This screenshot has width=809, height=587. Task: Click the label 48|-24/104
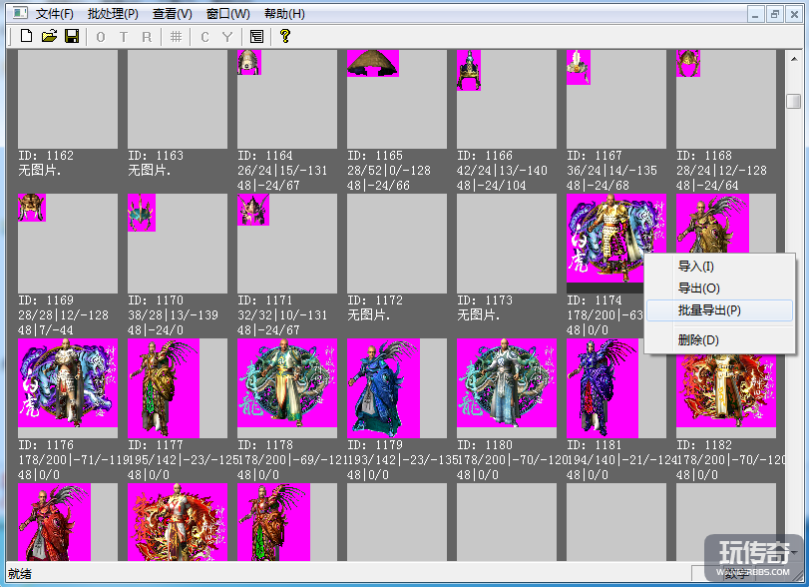[491, 186]
